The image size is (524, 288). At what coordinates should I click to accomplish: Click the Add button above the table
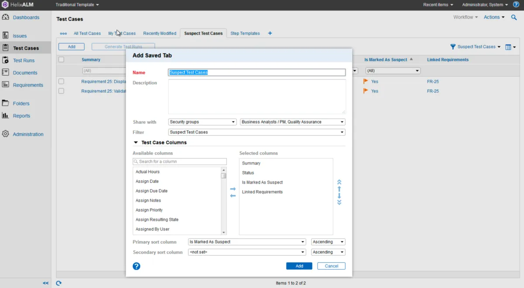point(72,47)
